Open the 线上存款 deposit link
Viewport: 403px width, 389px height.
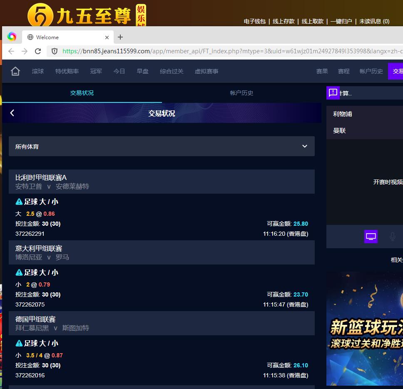point(284,21)
